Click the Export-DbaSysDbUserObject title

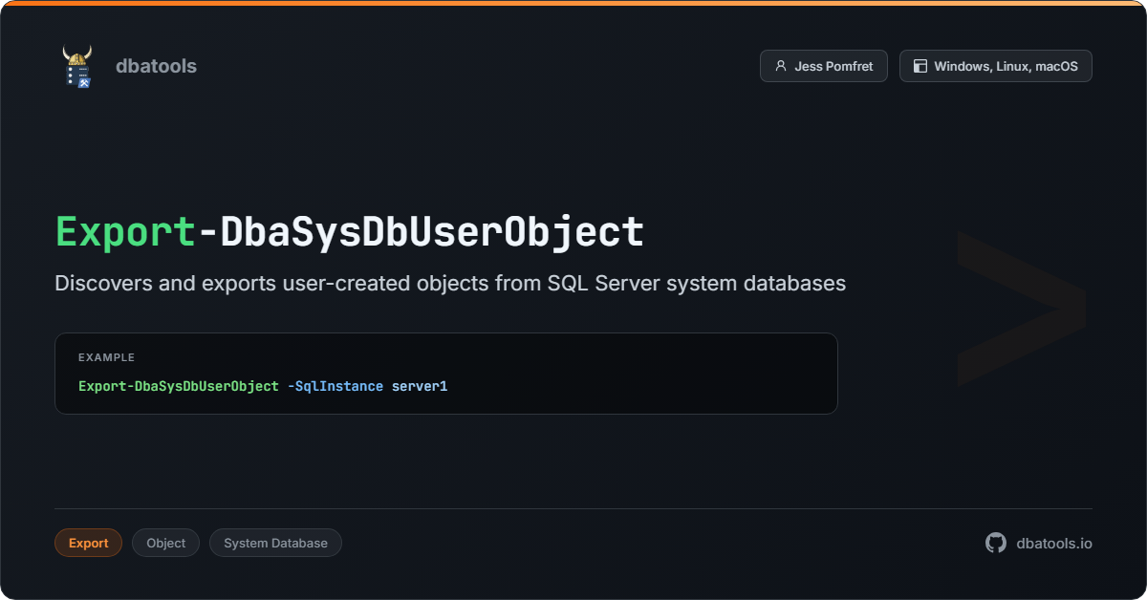click(x=350, y=232)
